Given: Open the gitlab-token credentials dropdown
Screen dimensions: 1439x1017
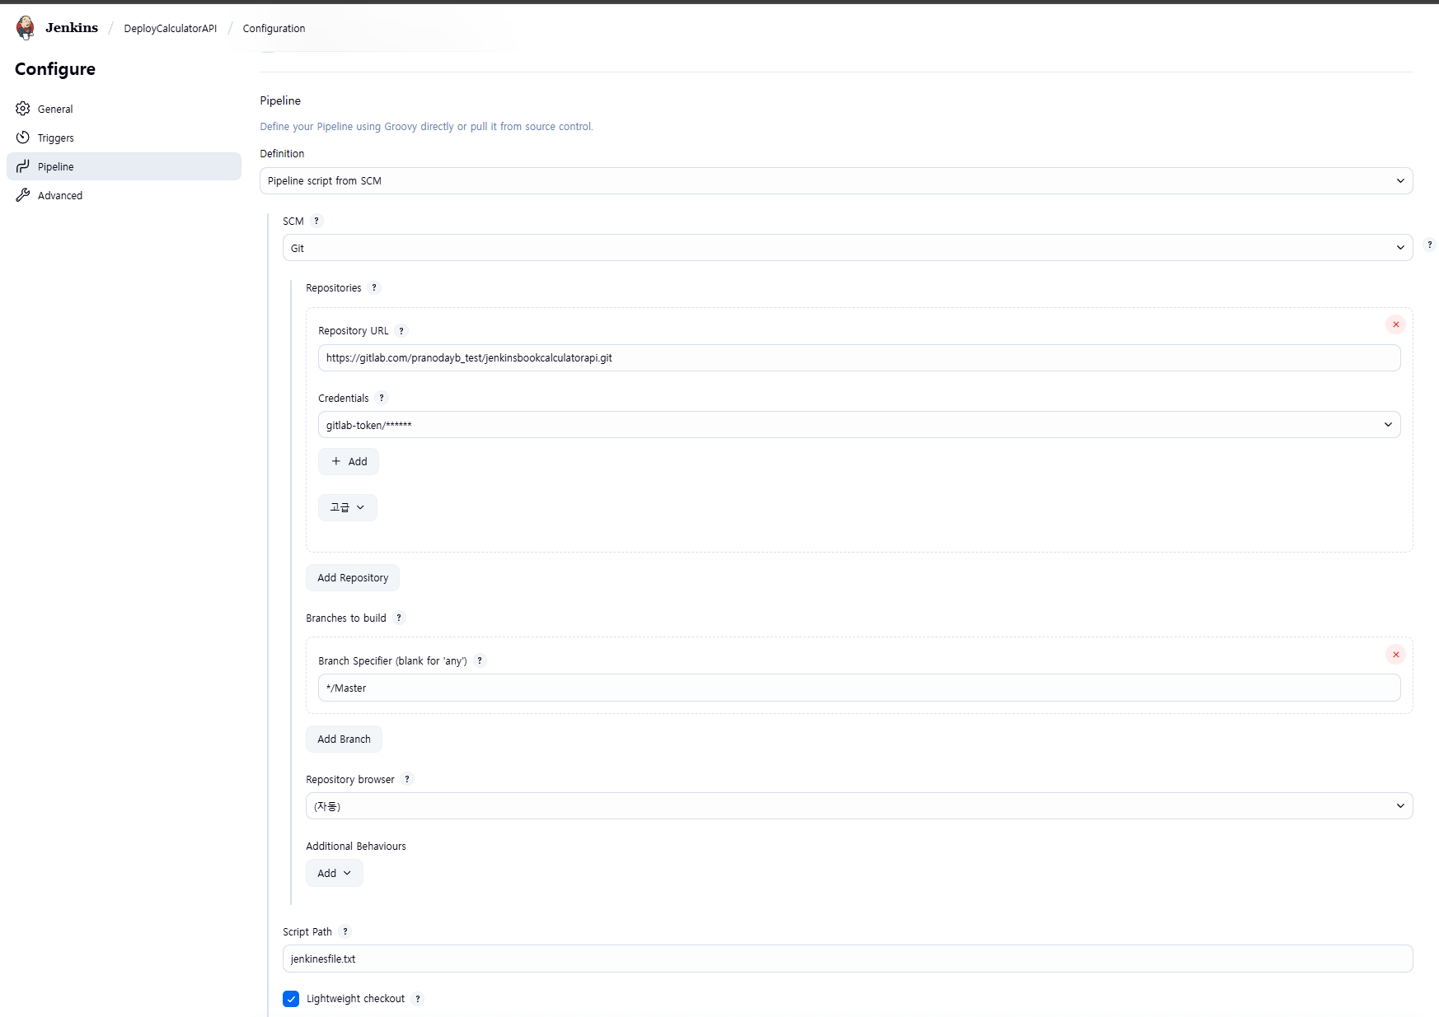Looking at the screenshot, I should point(859,425).
